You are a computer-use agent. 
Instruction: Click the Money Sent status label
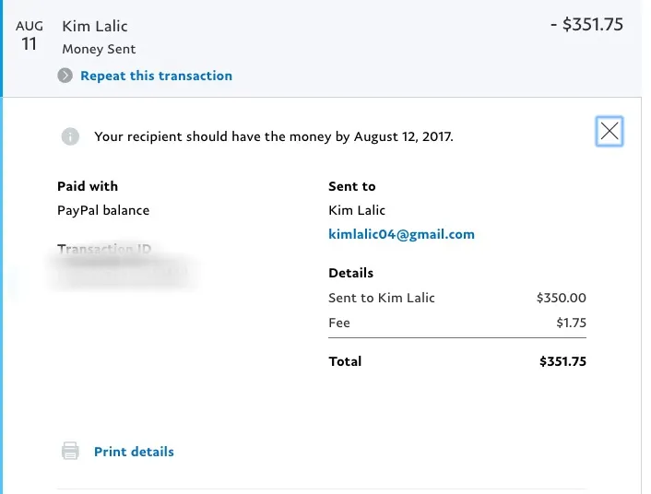(99, 49)
